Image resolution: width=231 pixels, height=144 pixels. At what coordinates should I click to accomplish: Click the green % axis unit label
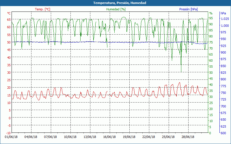(211, 13)
